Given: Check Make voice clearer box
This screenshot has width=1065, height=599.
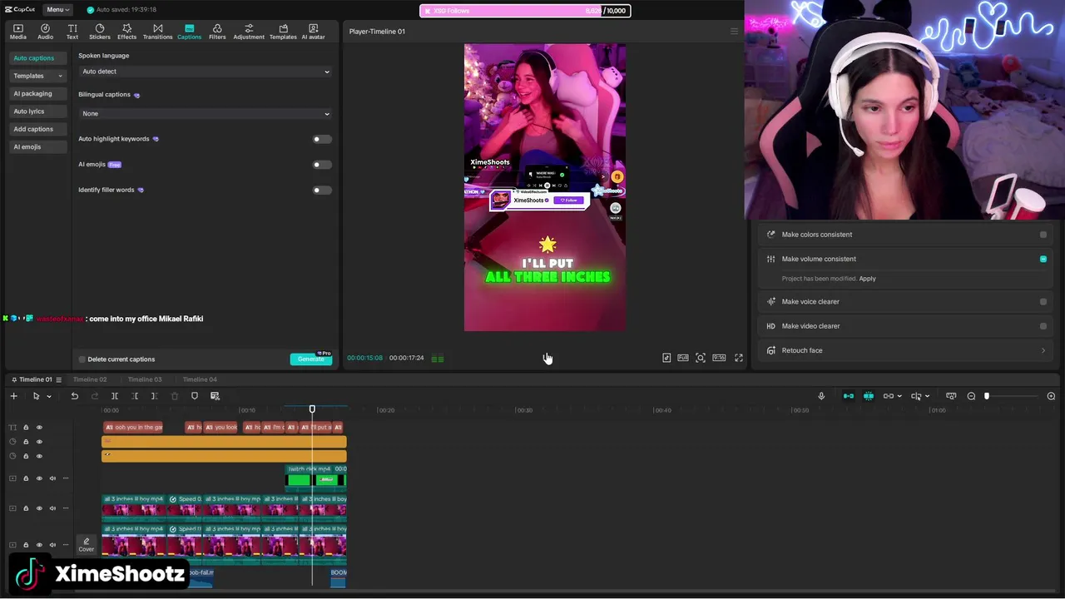Looking at the screenshot, I should tap(1043, 302).
